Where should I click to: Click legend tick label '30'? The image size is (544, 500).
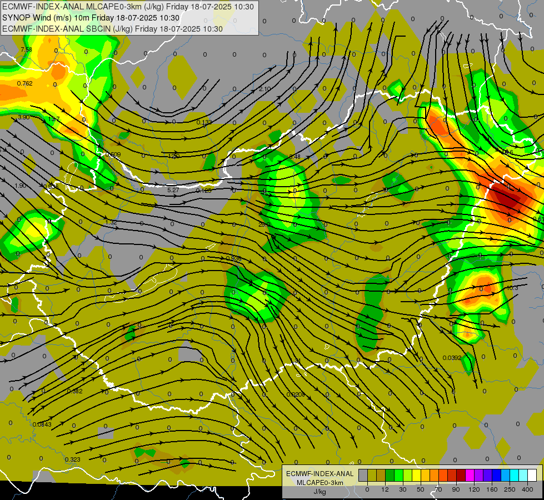(x=402, y=489)
